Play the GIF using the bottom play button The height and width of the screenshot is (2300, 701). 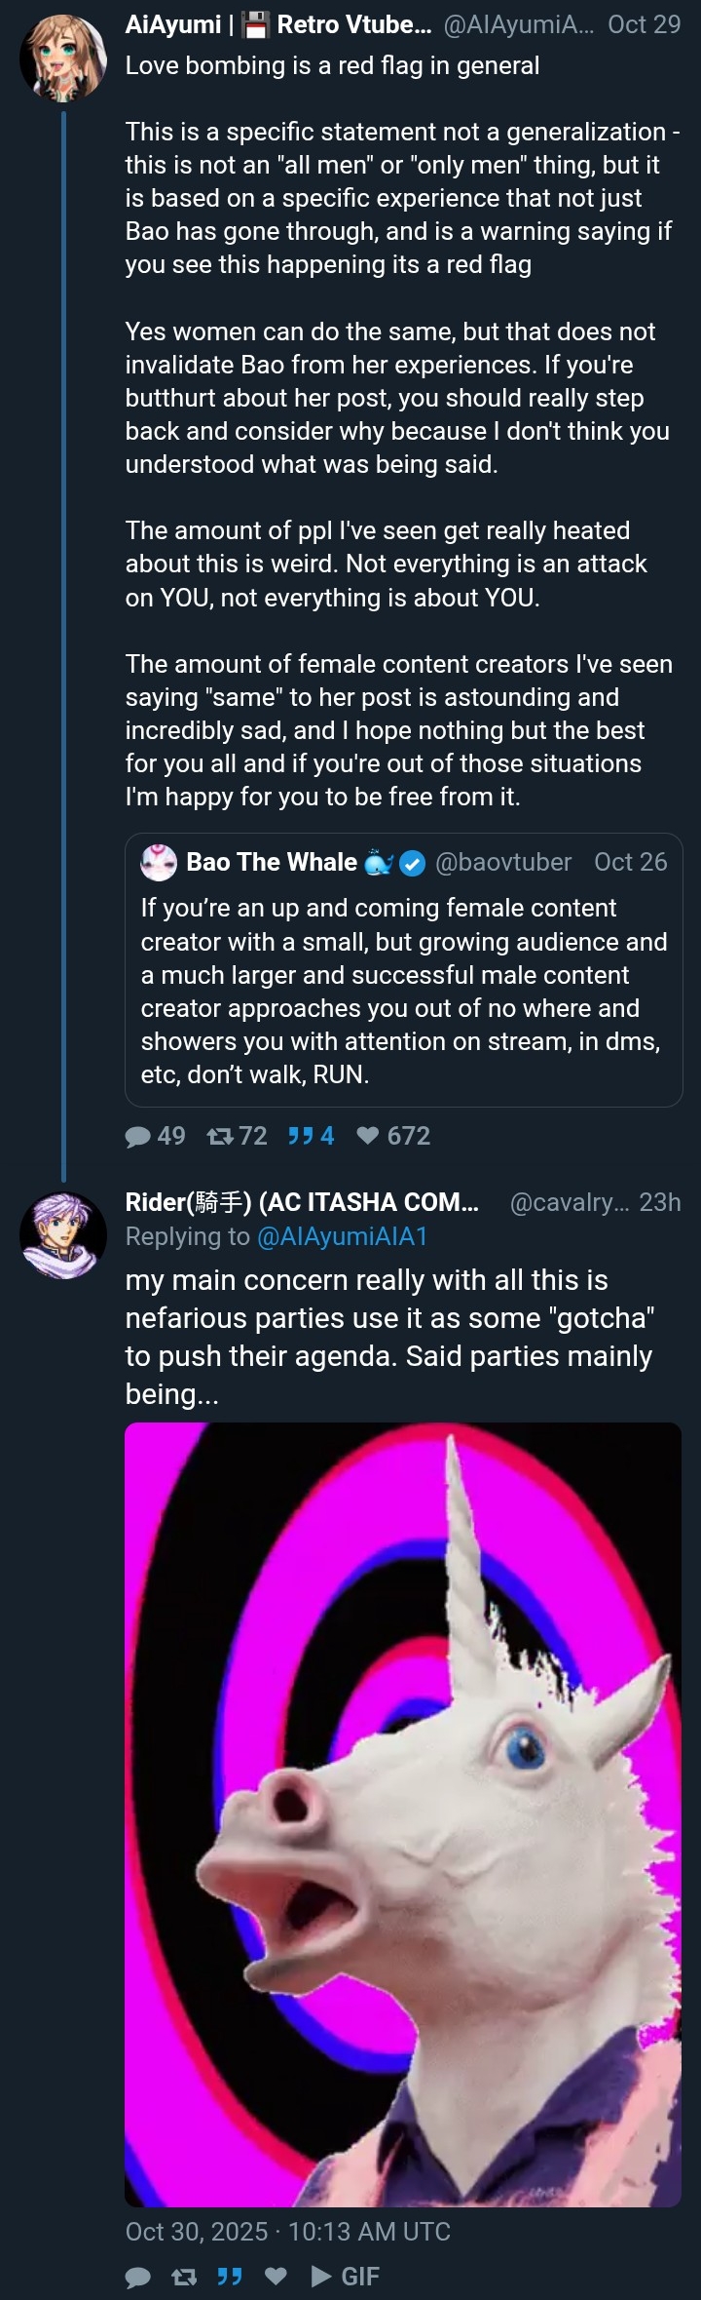(321, 2277)
